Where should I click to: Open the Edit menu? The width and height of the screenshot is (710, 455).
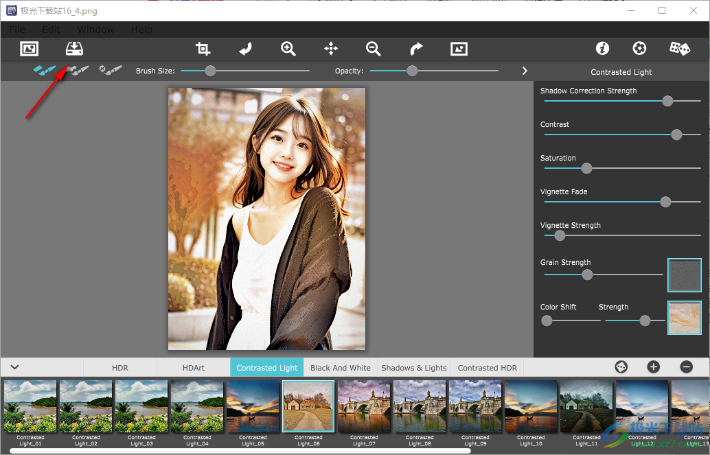51,30
